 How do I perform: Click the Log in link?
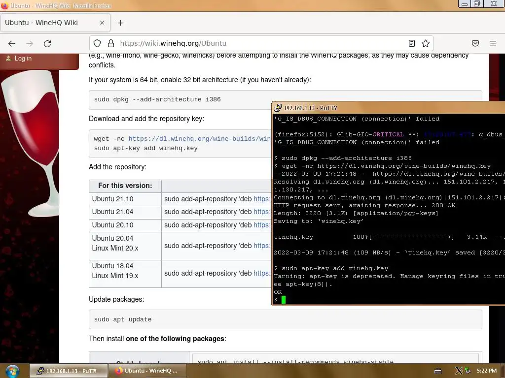(x=23, y=58)
